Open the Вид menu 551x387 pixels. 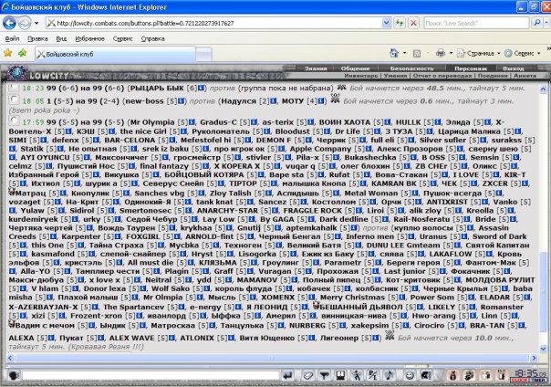(61, 38)
